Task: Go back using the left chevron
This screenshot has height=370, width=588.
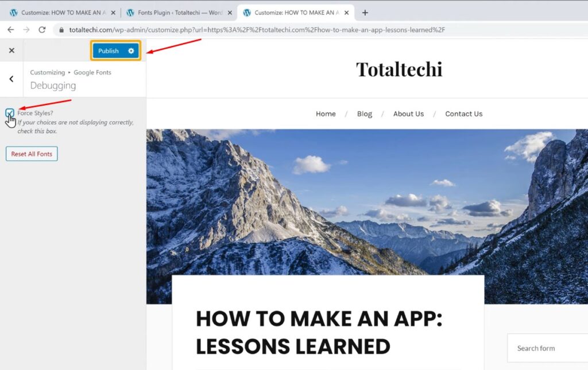Action: pyautogui.click(x=11, y=79)
